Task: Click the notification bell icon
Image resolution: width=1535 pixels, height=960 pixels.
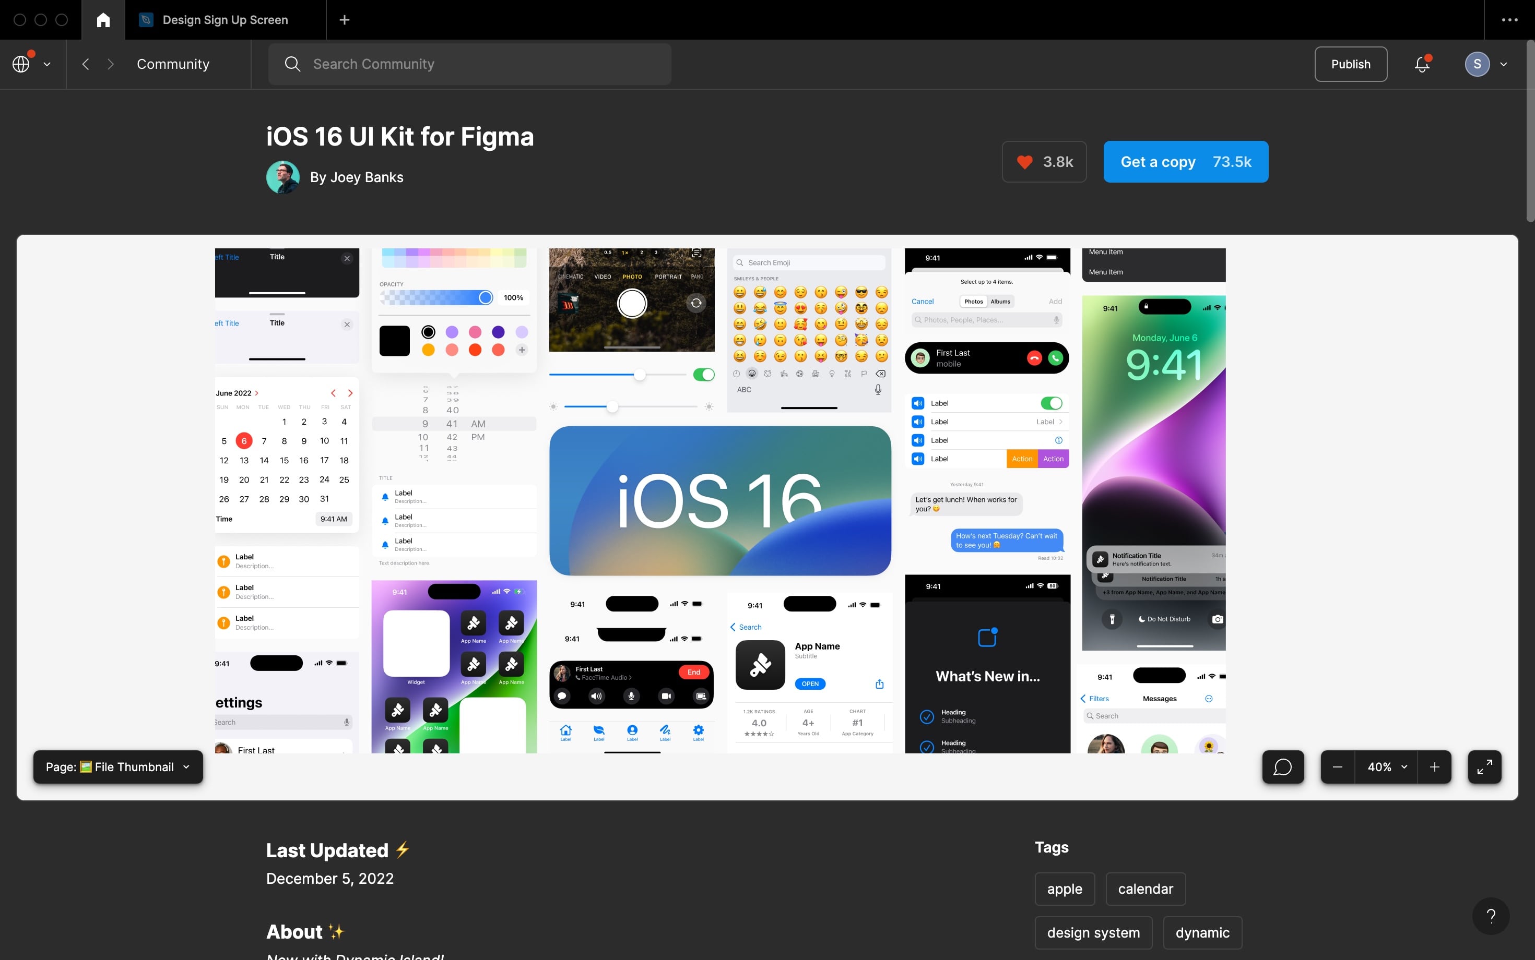Action: tap(1422, 63)
